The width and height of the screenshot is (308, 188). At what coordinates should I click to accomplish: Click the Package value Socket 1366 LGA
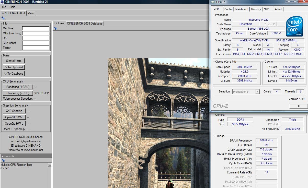pos(258,29)
